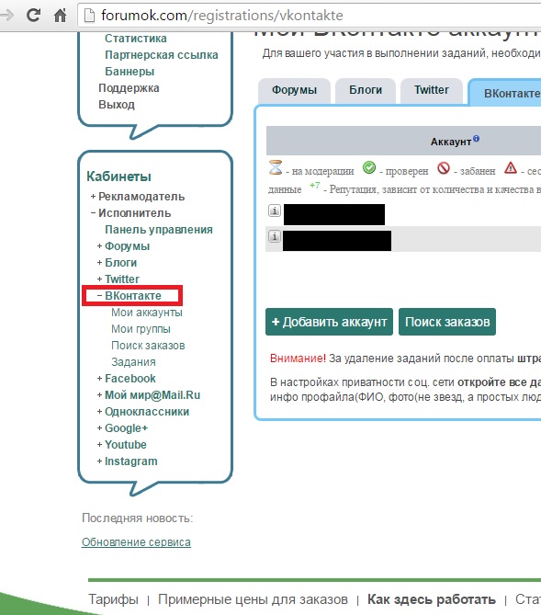
Task: Click the blue help icon beside Аккаунт header
Action: [476, 139]
